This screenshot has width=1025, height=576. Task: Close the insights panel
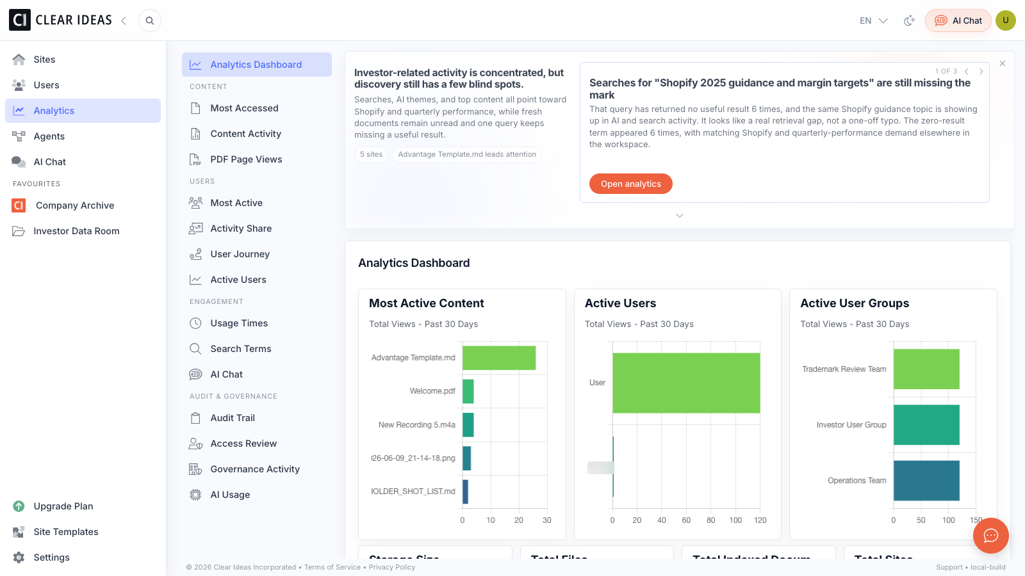(1003, 63)
